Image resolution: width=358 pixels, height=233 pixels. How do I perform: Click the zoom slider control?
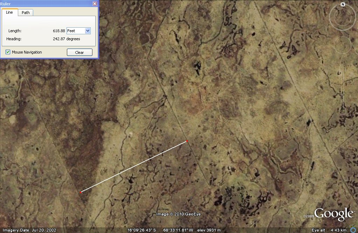coord(343,90)
